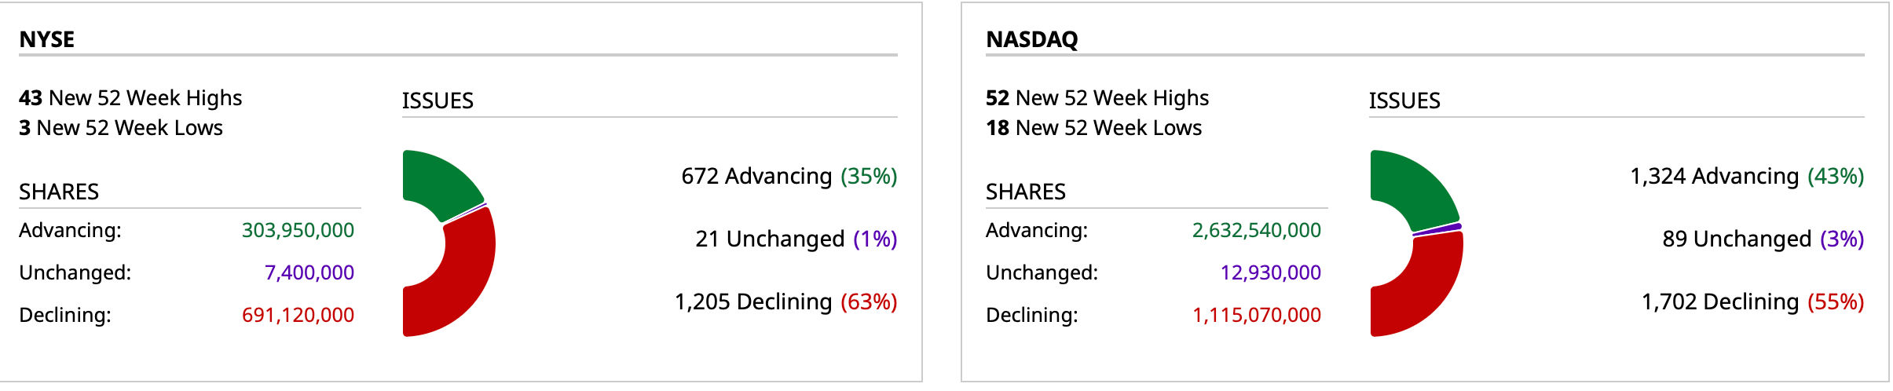
Task: Click the 89 Unchanged (3%) issues label
Action: pyautogui.click(x=1763, y=239)
